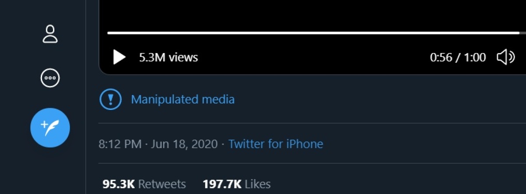The image size is (526, 194).
Task: Open the More options circle icon
Action: pyautogui.click(x=50, y=78)
